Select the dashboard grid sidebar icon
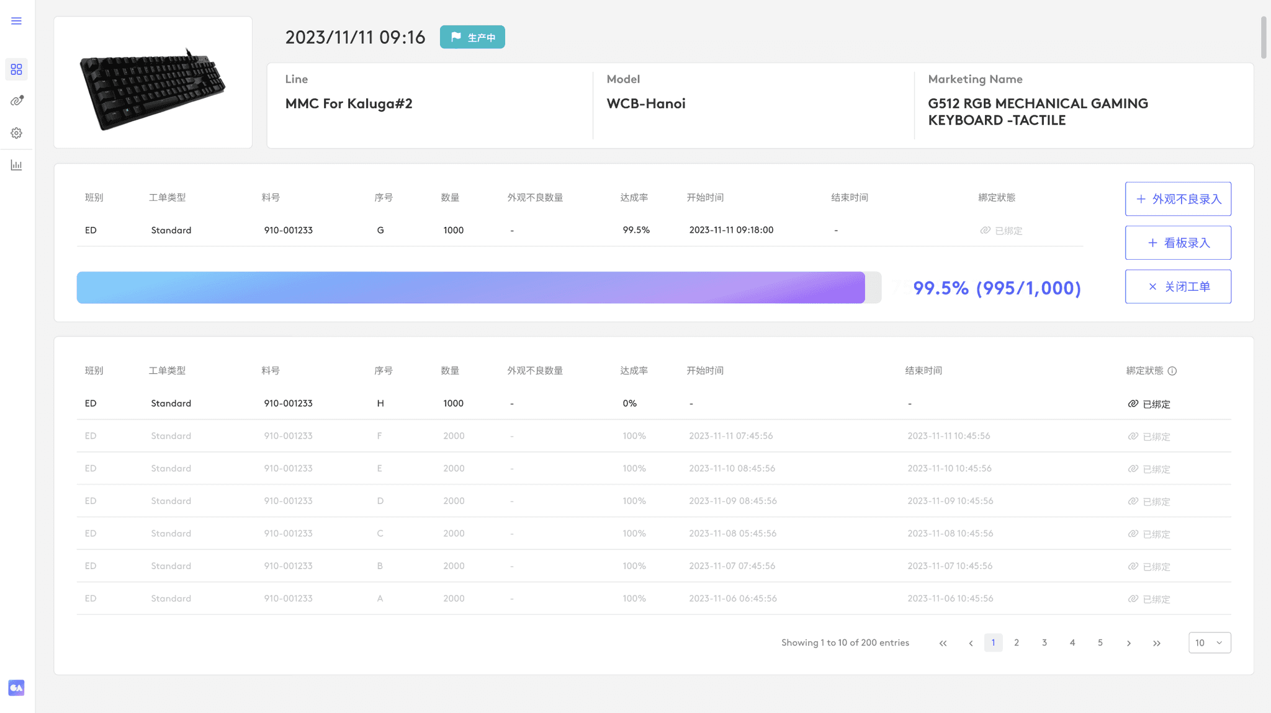Screen dimensions: 1271x713 [16, 69]
